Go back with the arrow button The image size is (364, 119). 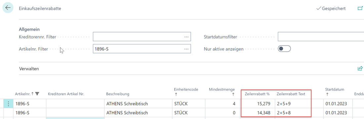tap(8, 8)
